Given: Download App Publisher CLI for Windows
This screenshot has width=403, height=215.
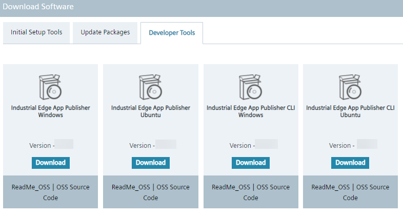Looking at the screenshot, I should [250, 163].
